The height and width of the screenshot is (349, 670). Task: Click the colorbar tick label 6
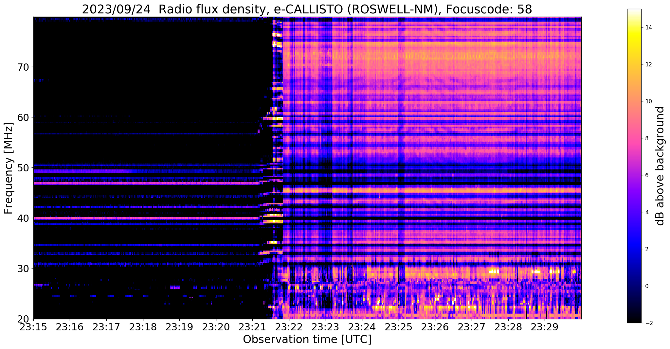(x=646, y=175)
